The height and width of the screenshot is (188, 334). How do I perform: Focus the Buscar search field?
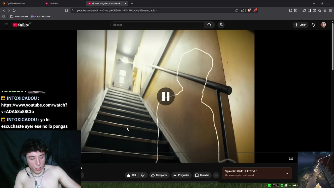[x=157, y=25]
